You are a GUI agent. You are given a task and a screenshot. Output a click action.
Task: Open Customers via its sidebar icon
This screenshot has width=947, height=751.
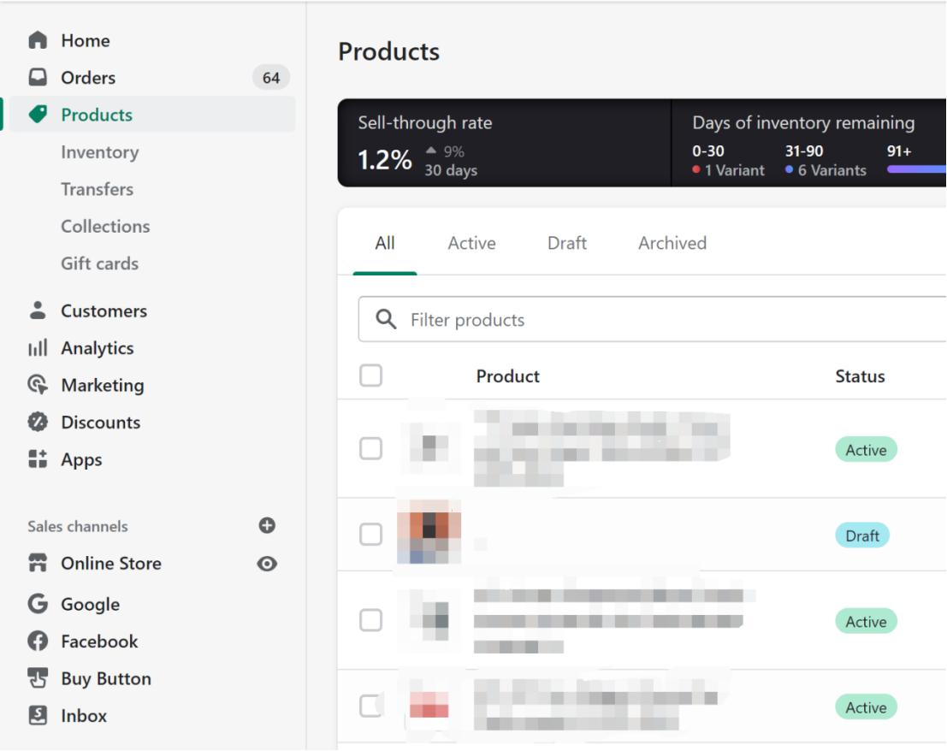36,310
